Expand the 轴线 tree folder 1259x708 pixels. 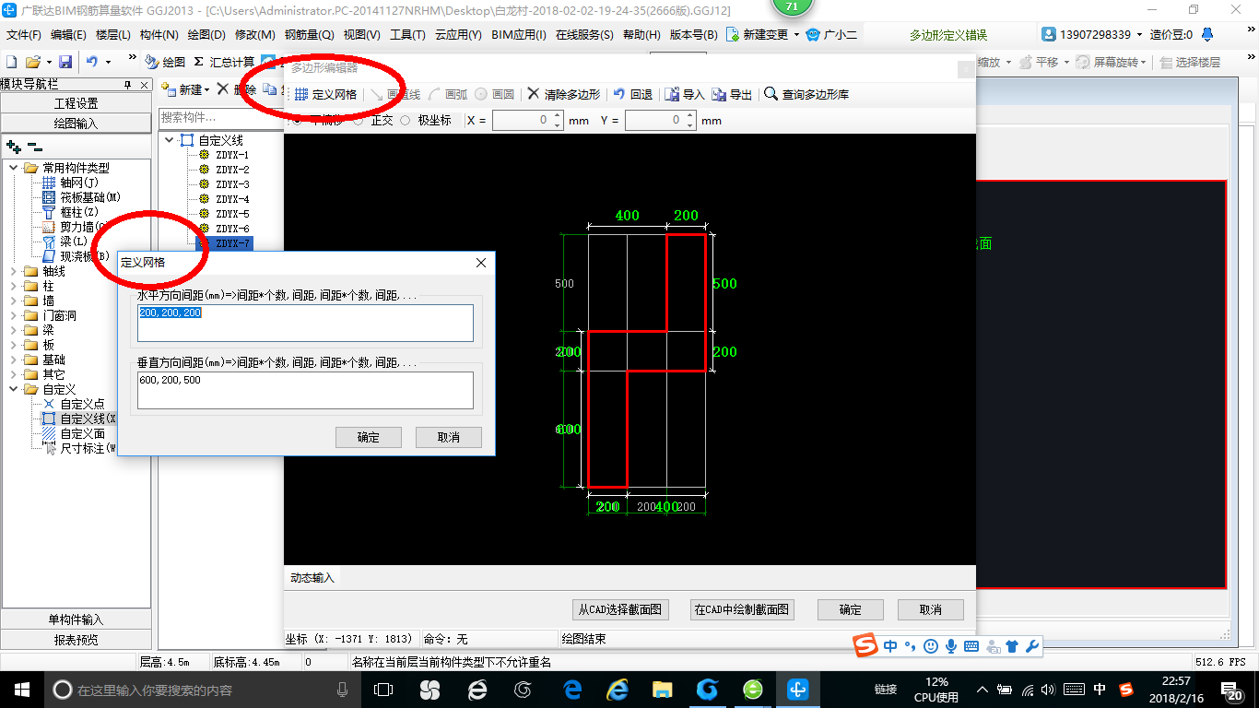[x=14, y=271]
